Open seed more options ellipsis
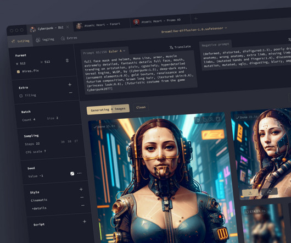The height and width of the screenshot is (243, 291). [79, 173]
